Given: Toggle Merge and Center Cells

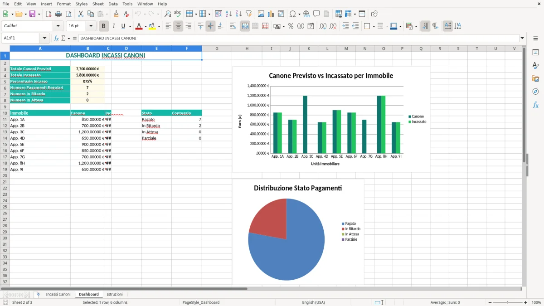Looking at the screenshot, I should pyautogui.click(x=245, y=26).
